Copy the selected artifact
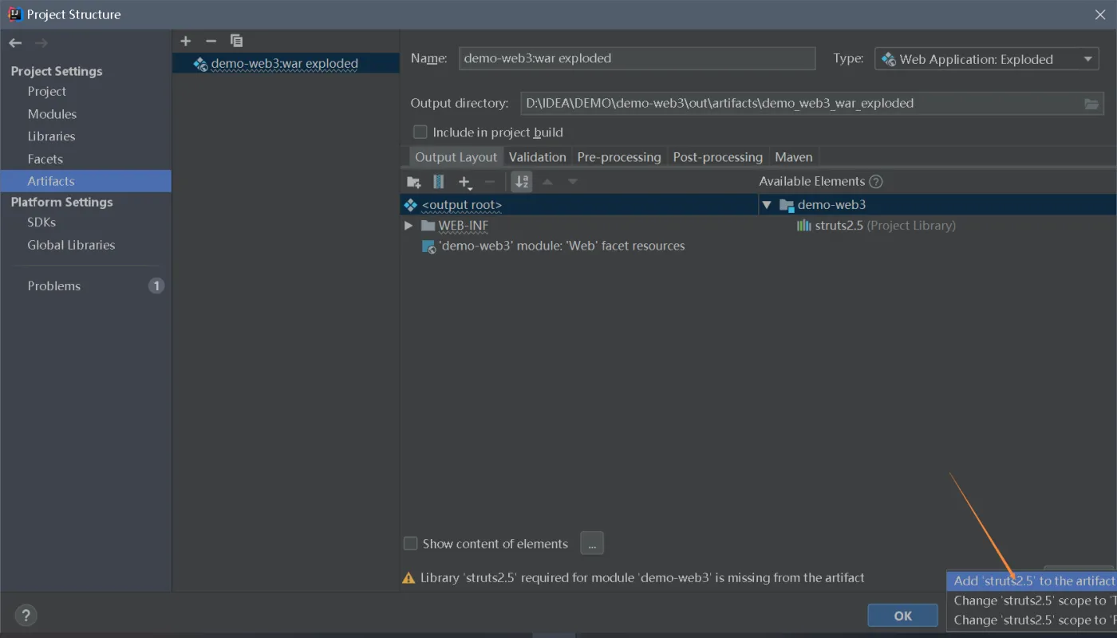 [236, 41]
